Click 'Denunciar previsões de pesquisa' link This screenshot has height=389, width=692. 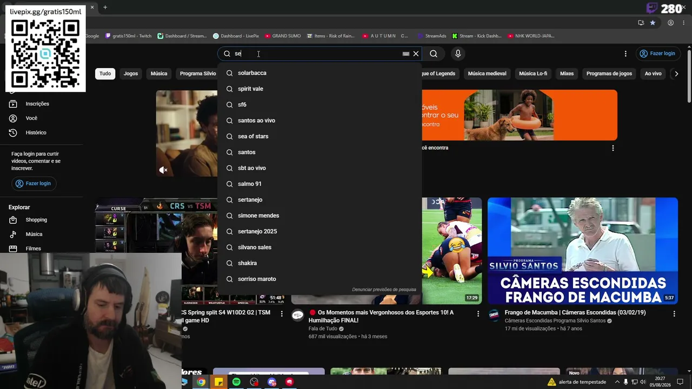(x=384, y=290)
